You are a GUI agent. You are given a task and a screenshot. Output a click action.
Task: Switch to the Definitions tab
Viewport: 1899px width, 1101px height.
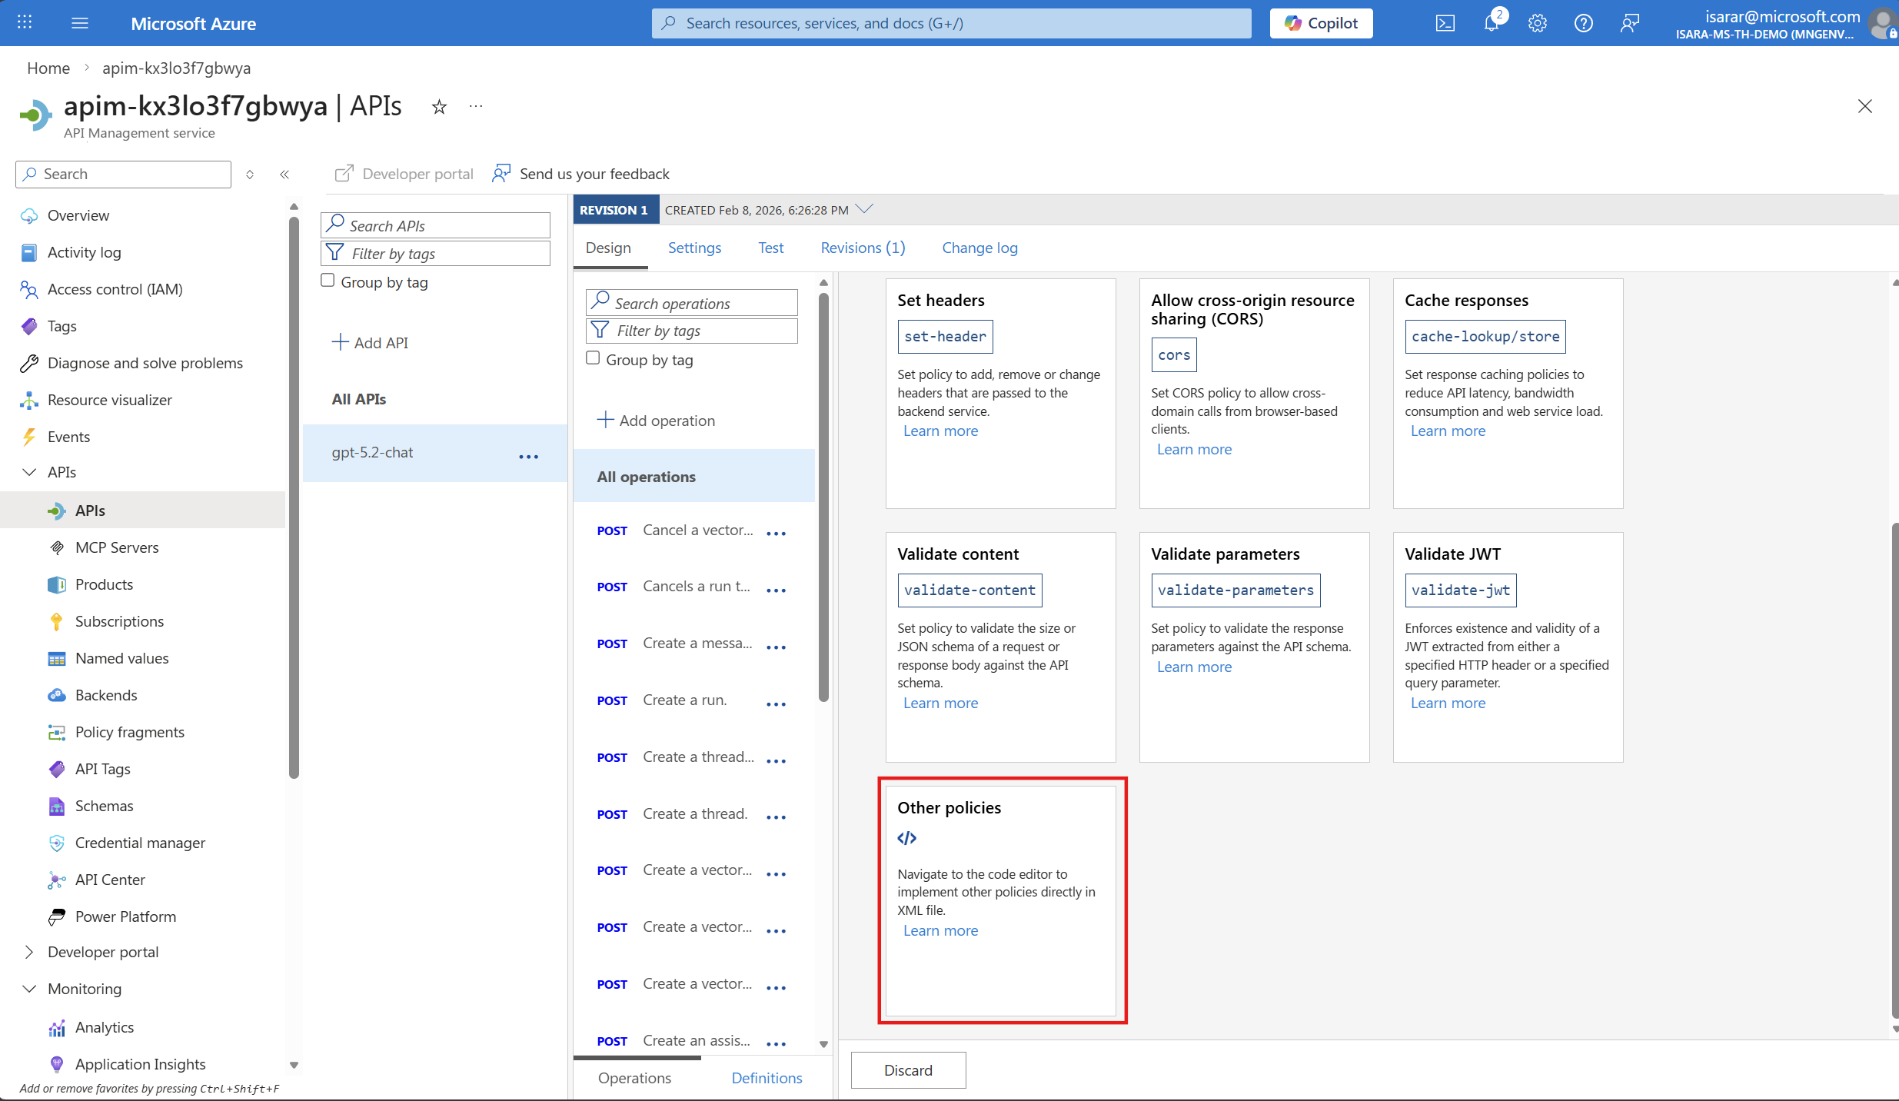pyautogui.click(x=767, y=1078)
